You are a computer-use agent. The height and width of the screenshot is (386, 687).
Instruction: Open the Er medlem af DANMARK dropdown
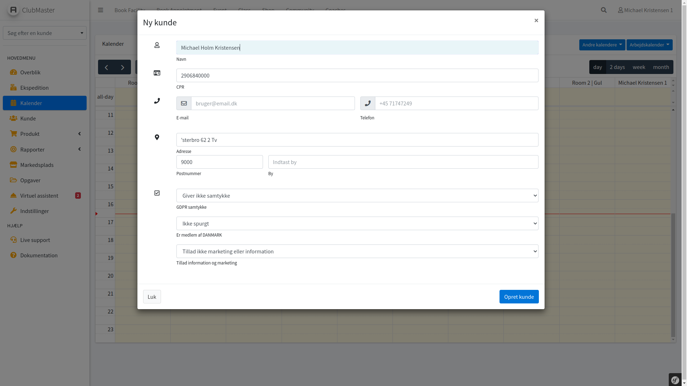[x=357, y=223]
